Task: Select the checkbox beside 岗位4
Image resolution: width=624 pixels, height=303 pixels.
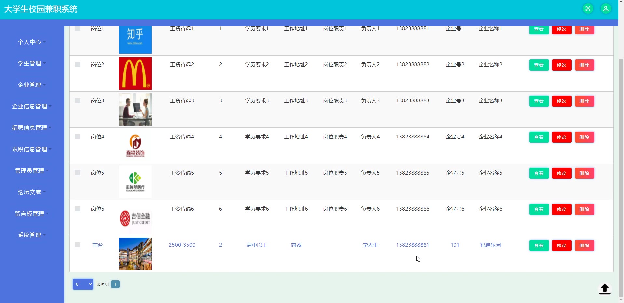Action: [78, 137]
